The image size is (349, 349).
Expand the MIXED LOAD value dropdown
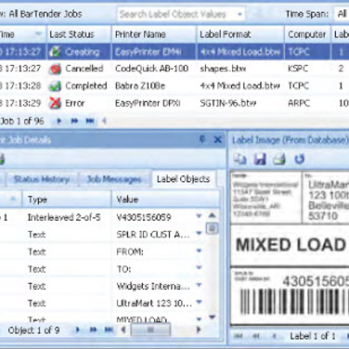tap(199, 318)
